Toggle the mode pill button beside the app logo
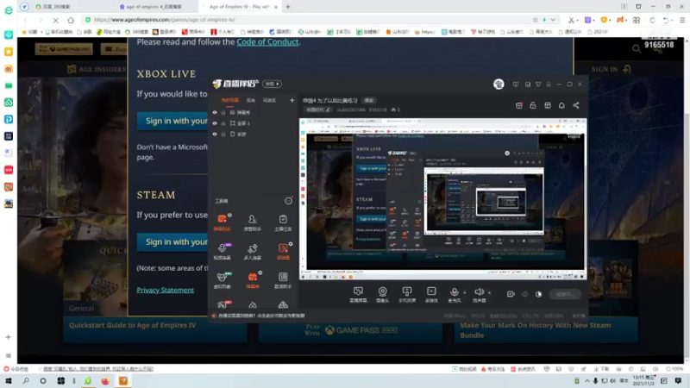This screenshot has width=690, height=388. pyautogui.click(x=272, y=84)
